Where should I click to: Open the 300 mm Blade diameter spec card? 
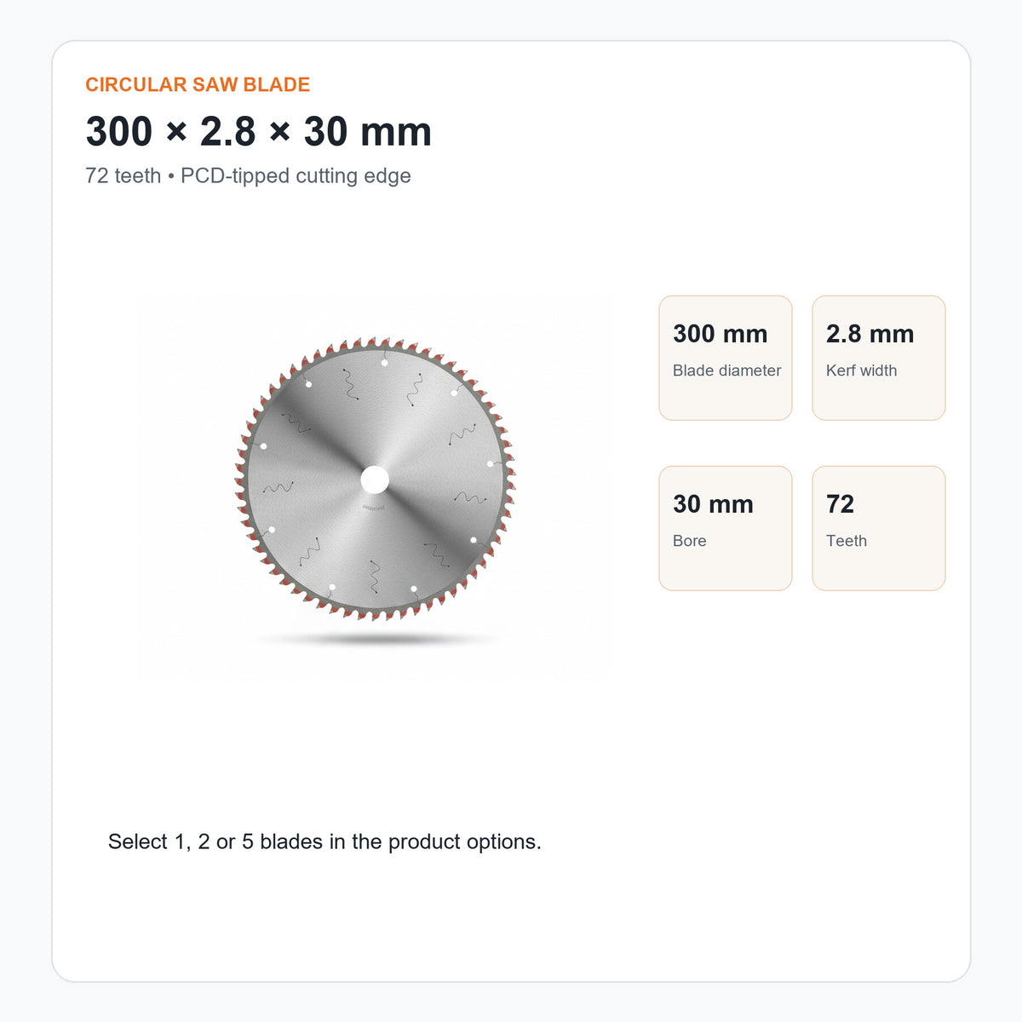(726, 358)
